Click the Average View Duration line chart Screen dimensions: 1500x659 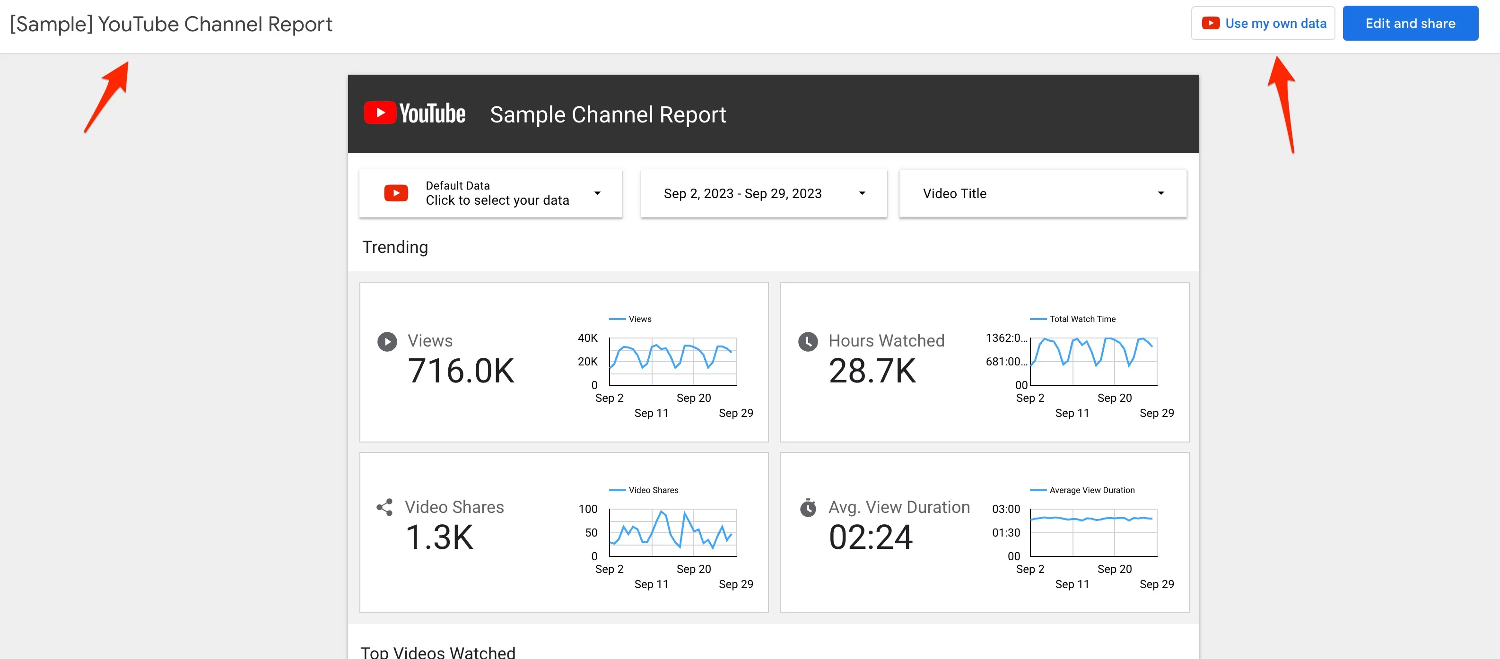1093,533
